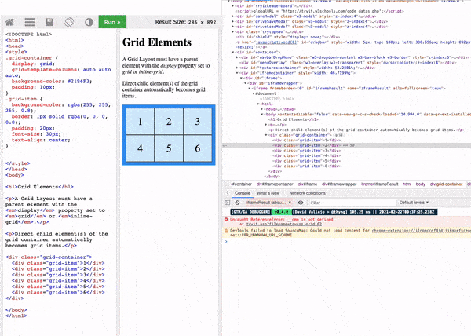471x336 pixels.
Task: Click the div#iframecontainer breadcrumb
Action: [275, 184]
